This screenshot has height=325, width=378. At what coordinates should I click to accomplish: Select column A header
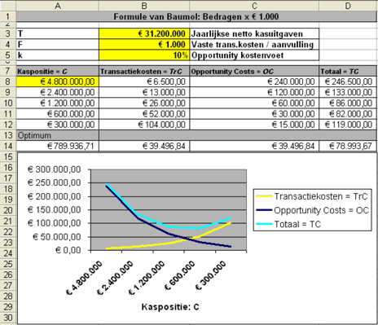tap(58, 6)
